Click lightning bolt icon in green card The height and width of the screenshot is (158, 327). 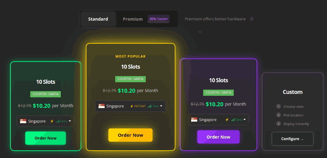52,121
